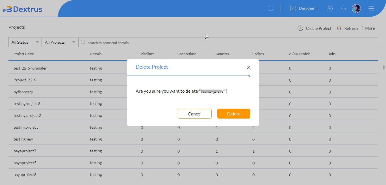Click the Recipes column header
Image resolution: width=386 pixels, height=185 pixels.
click(258, 54)
